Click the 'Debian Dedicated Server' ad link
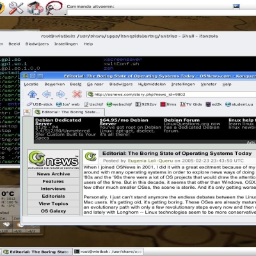The image size is (256, 256). (x=58, y=122)
